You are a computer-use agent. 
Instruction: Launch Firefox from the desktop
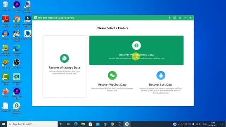click(x=6, y=92)
